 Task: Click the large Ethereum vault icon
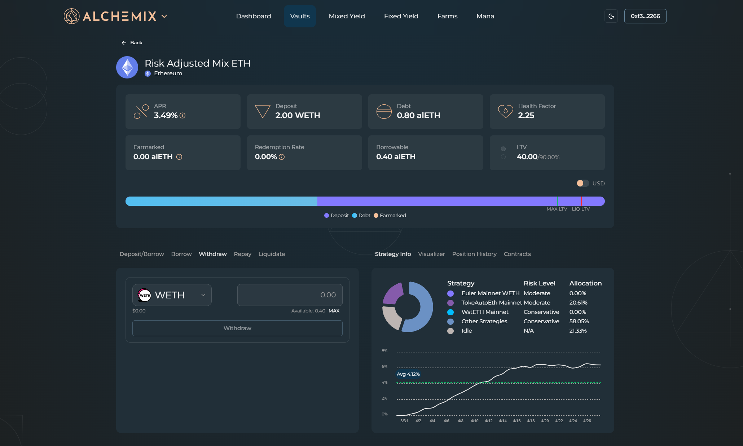pos(127,67)
